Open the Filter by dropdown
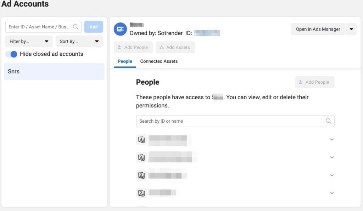The image size is (363, 211). tap(29, 41)
